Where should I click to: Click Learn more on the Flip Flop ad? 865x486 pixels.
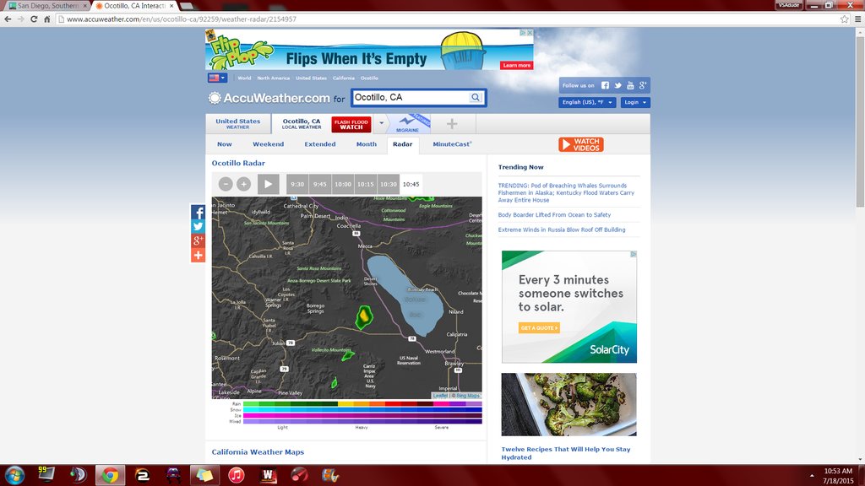[x=517, y=66]
